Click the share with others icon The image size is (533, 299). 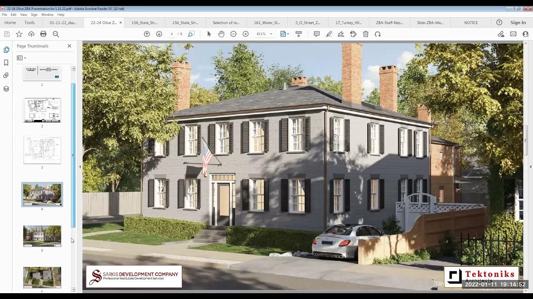525,34
